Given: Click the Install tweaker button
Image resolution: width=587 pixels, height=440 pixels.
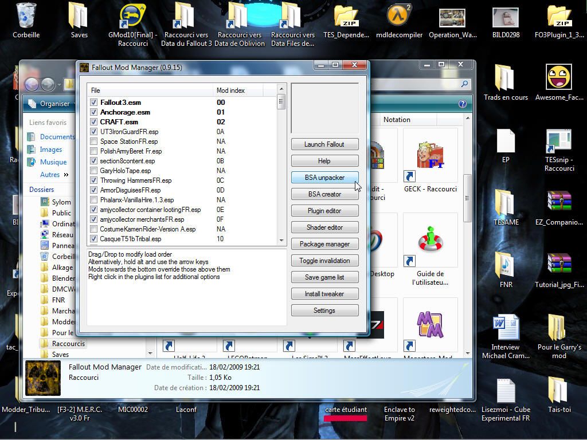Looking at the screenshot, I should point(324,294).
